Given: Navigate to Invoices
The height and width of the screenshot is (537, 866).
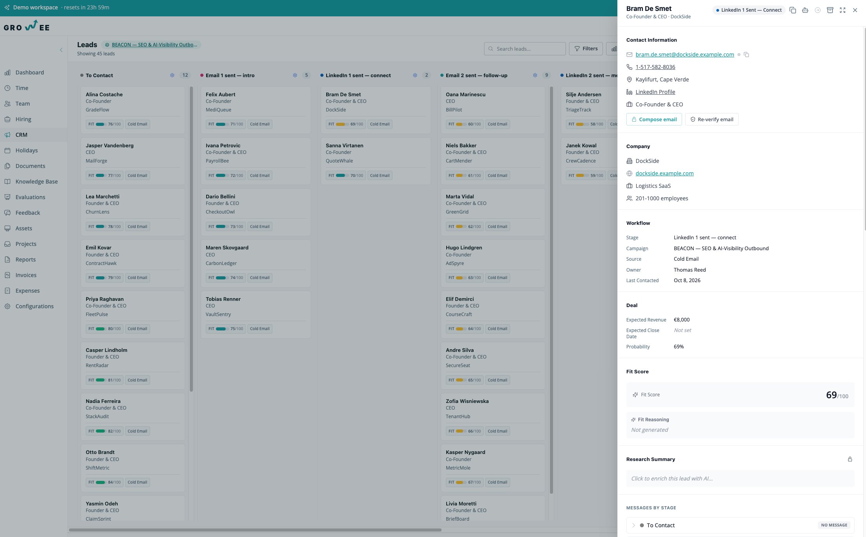Looking at the screenshot, I should pos(26,275).
